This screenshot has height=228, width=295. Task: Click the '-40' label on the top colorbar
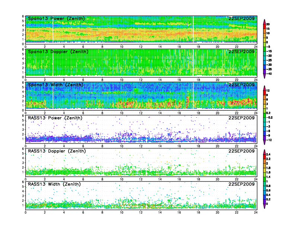[269, 74]
